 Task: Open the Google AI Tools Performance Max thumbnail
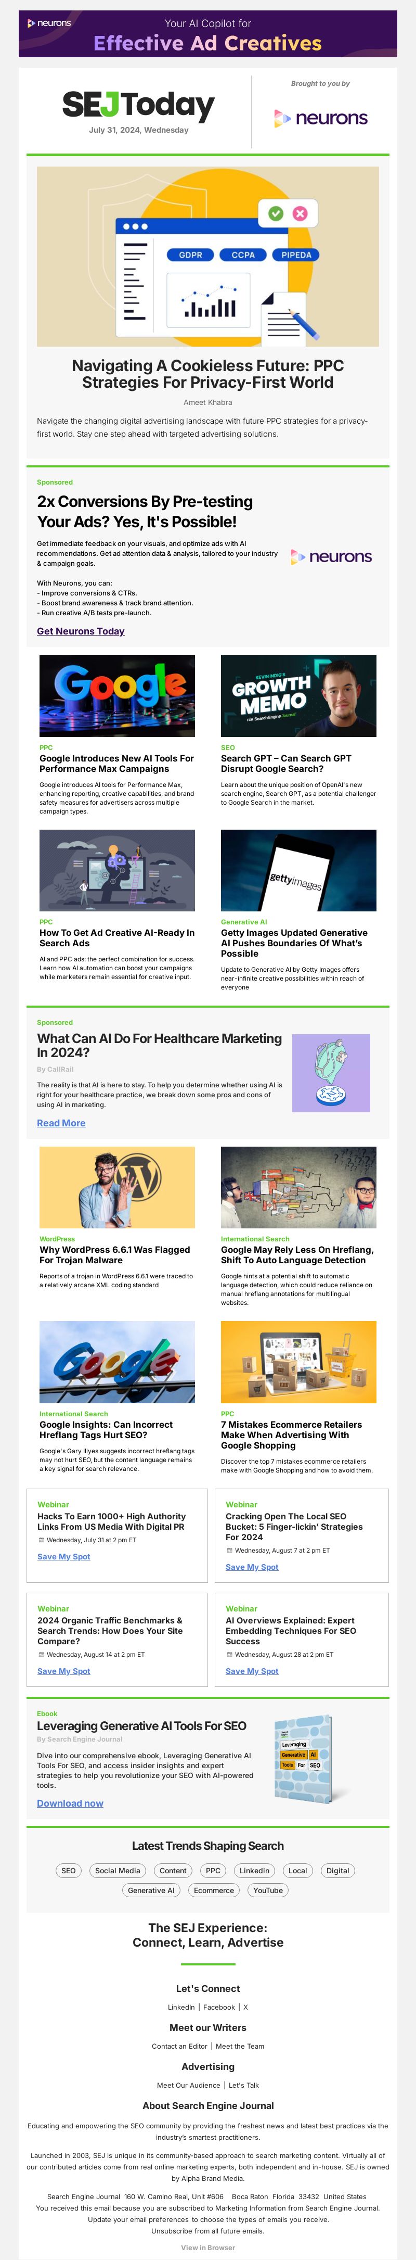tap(118, 696)
